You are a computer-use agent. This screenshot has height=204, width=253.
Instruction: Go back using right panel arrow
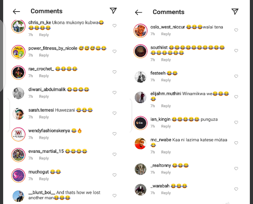pyautogui.click(x=138, y=12)
